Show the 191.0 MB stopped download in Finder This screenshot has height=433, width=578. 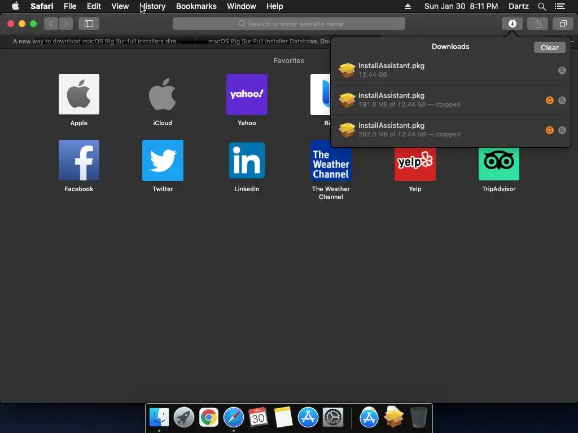point(562,100)
